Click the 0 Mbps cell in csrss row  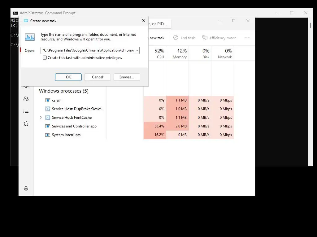(x=223, y=100)
